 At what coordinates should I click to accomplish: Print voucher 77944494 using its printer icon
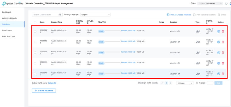tap(219, 42)
